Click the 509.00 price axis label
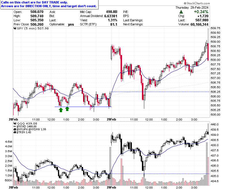 tap(215, 42)
